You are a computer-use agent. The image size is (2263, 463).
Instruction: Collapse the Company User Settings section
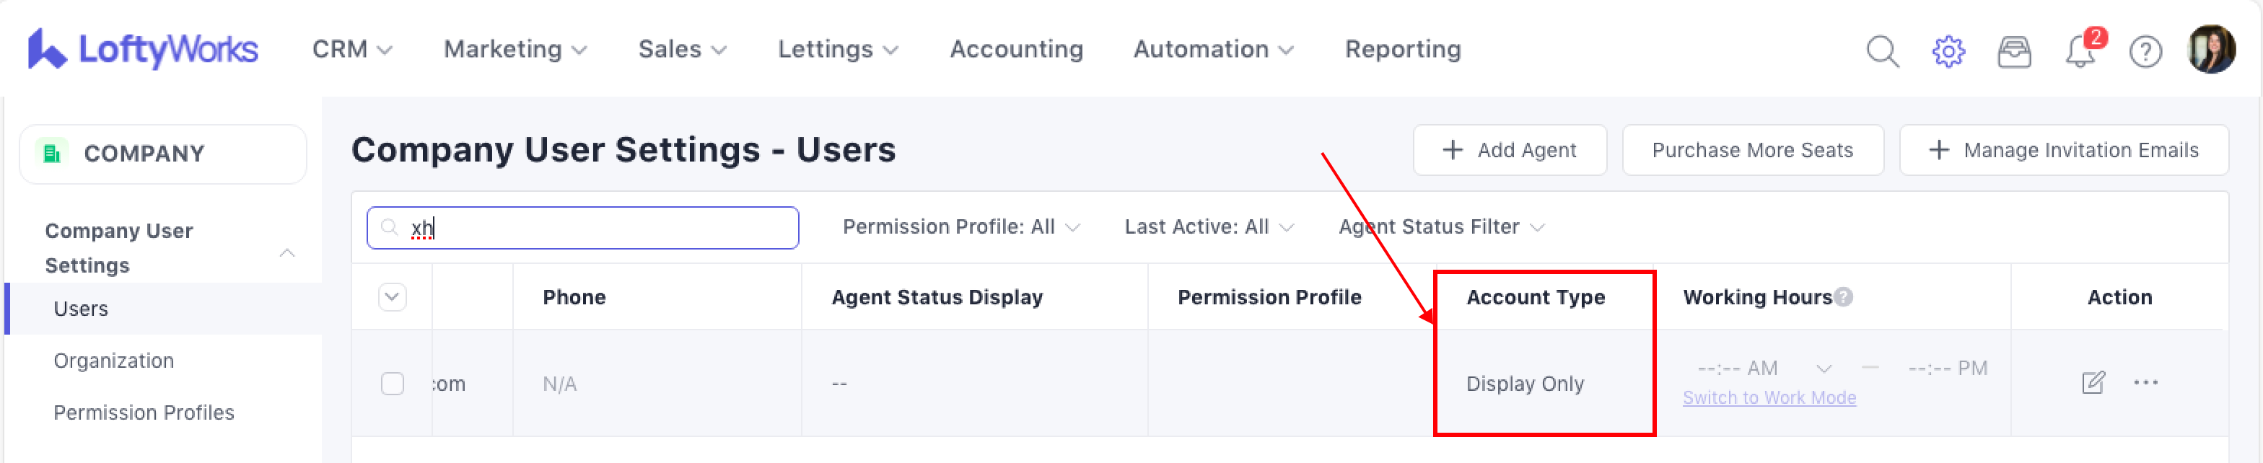click(286, 253)
